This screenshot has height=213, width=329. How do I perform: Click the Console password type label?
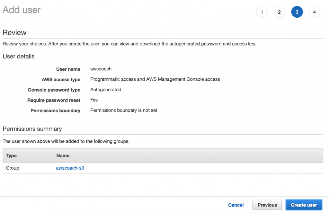pos(54,90)
